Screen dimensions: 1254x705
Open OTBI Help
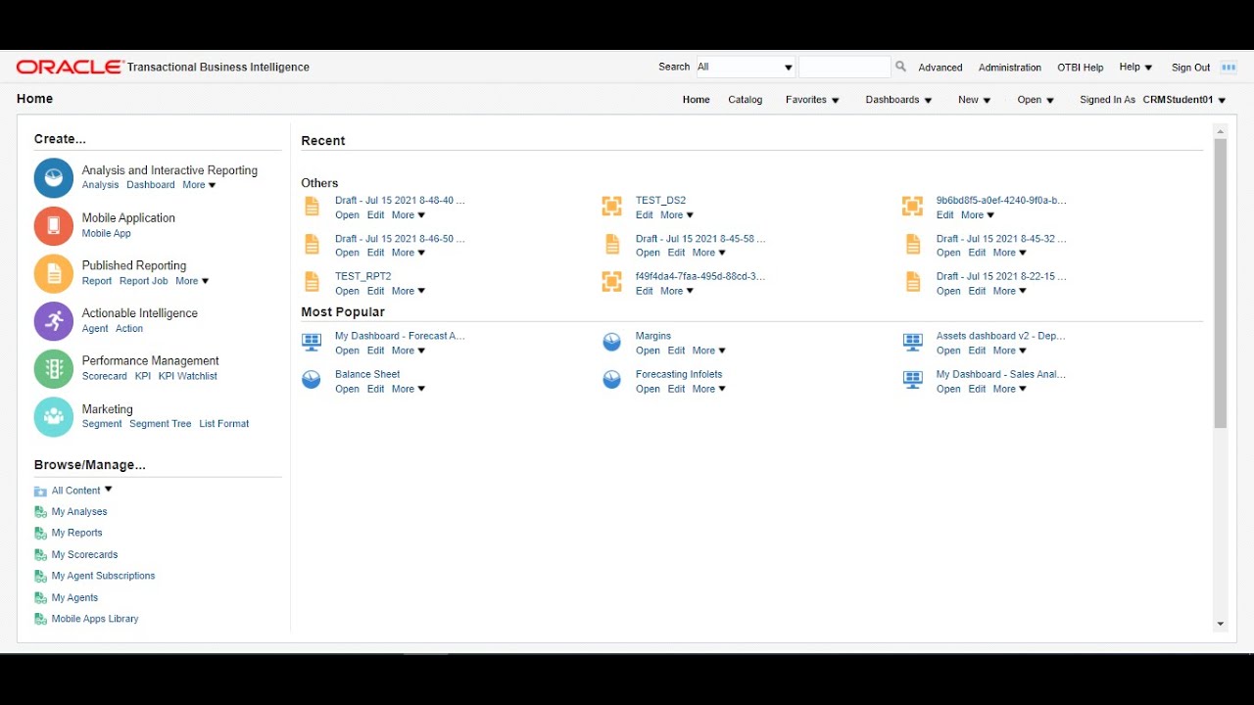[x=1081, y=68]
